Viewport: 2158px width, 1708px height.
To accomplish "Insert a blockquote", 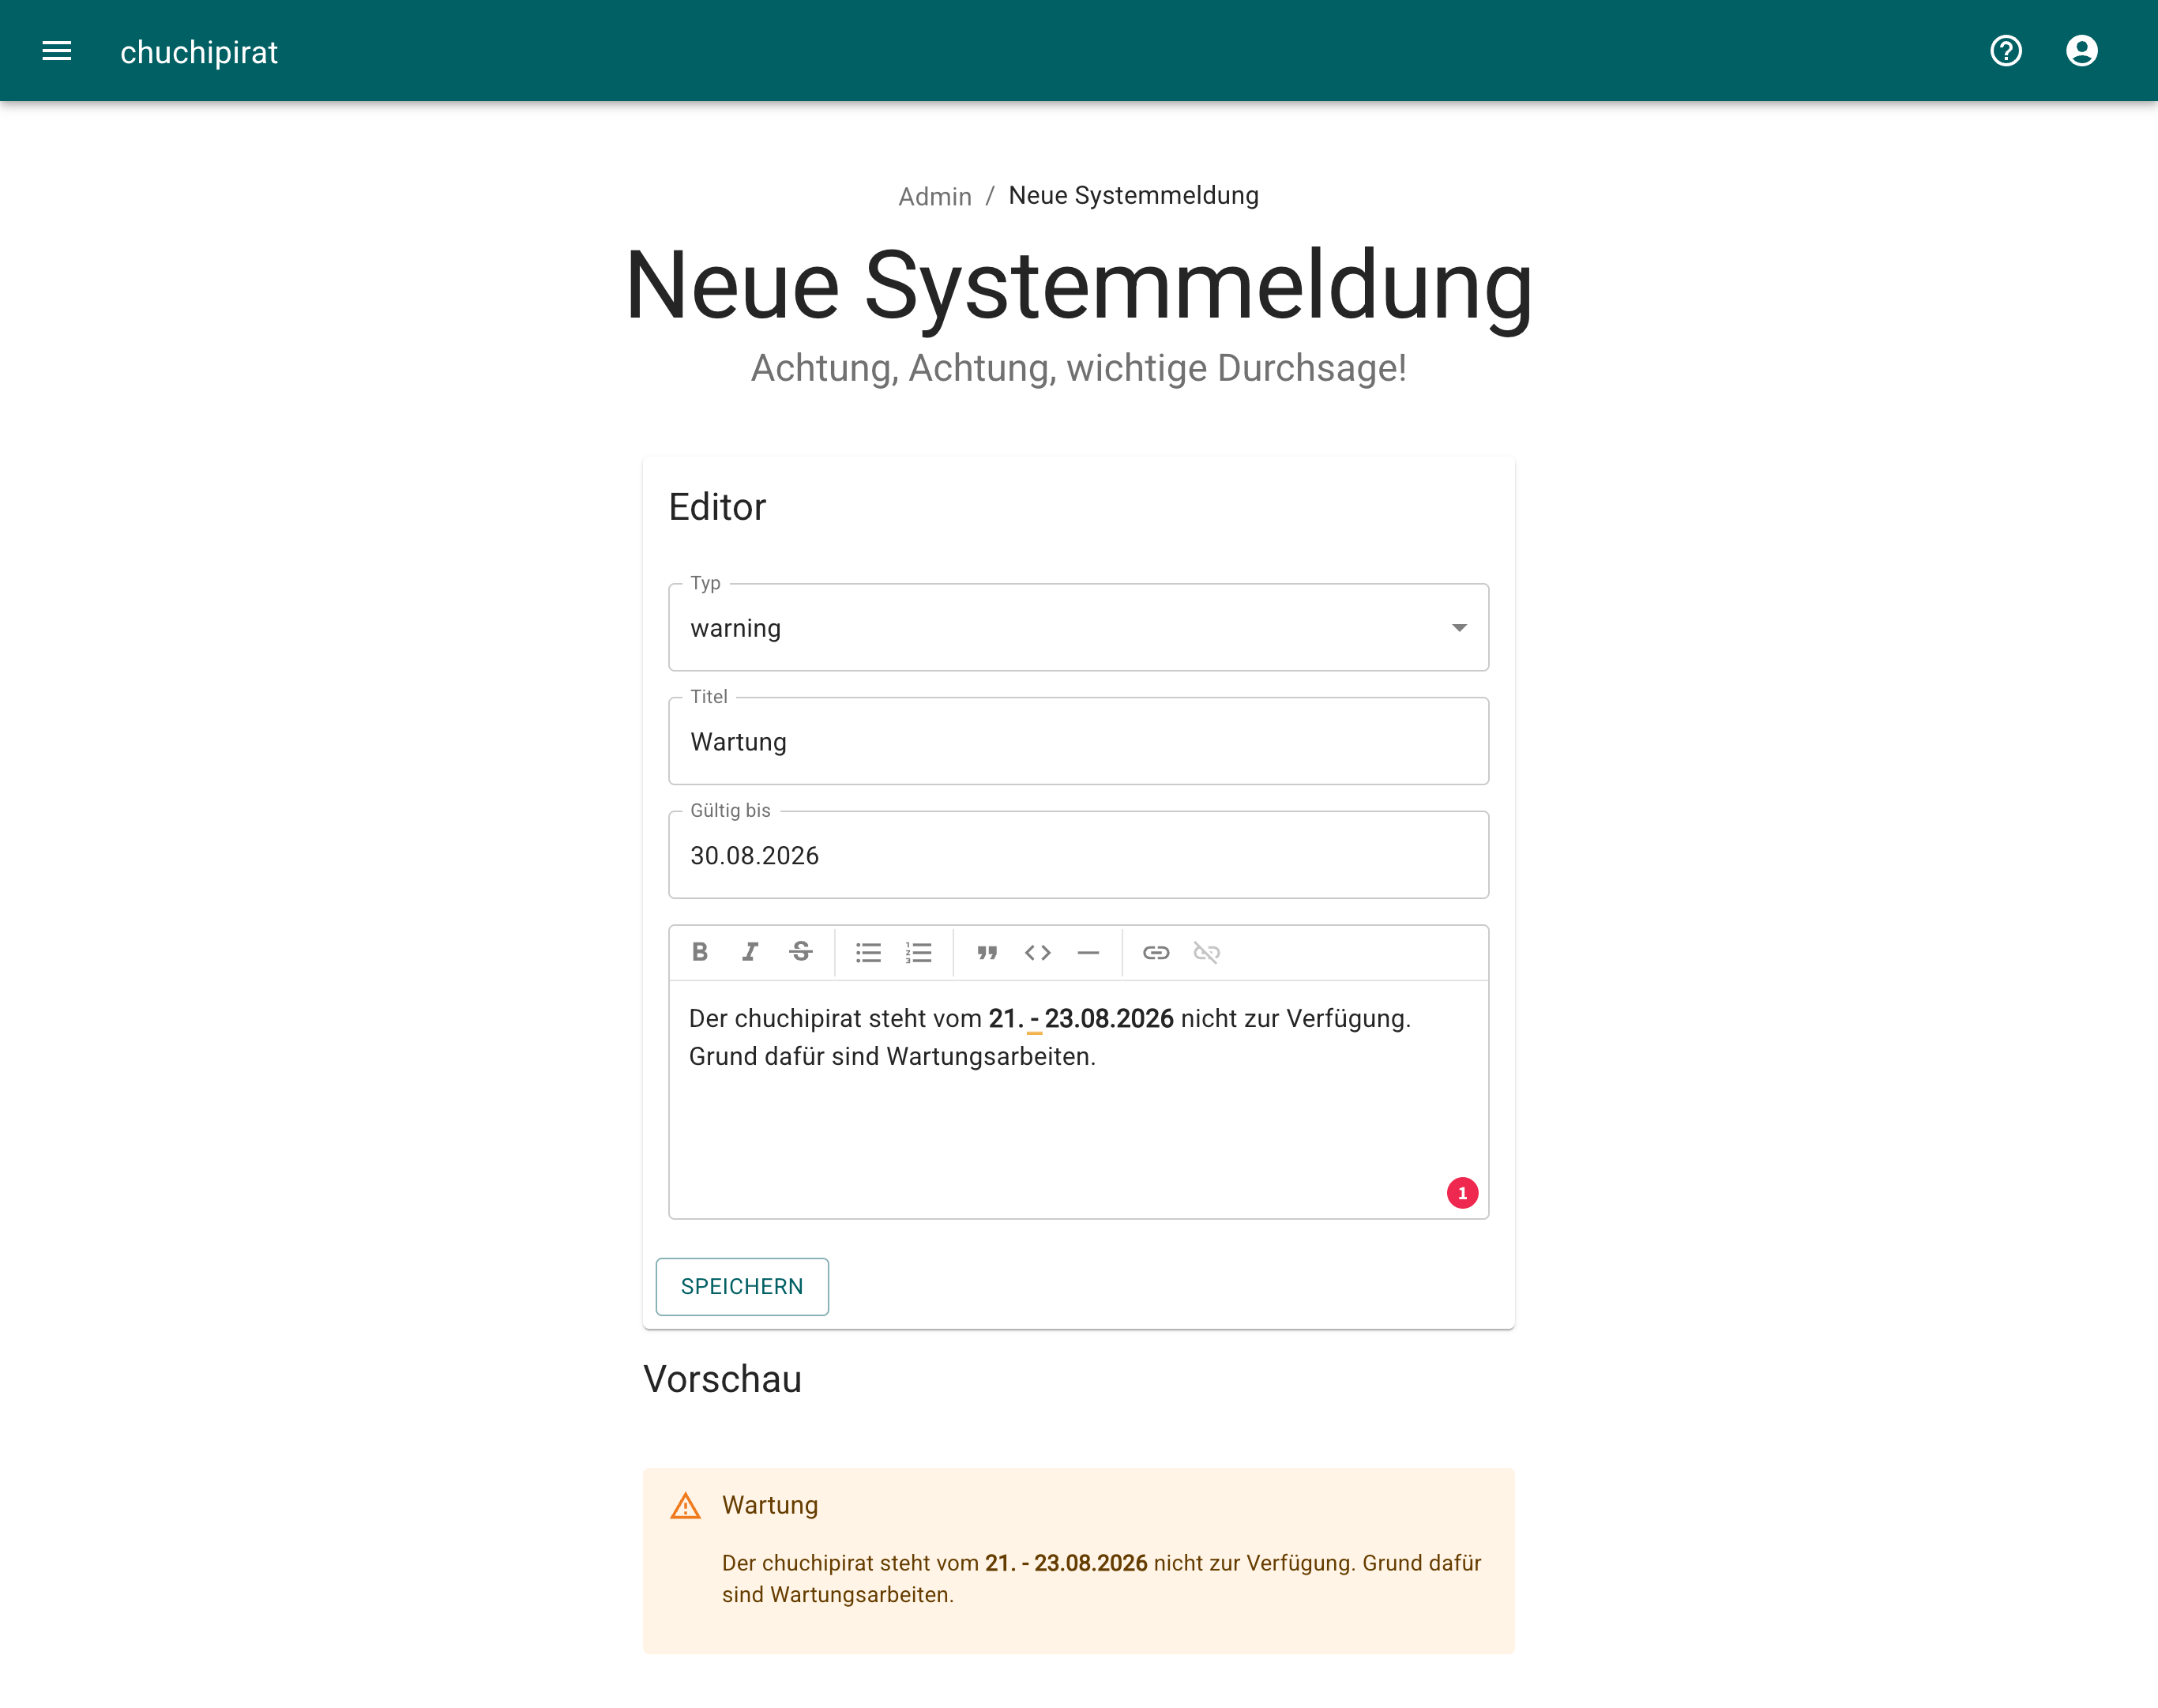I will [x=987, y=952].
